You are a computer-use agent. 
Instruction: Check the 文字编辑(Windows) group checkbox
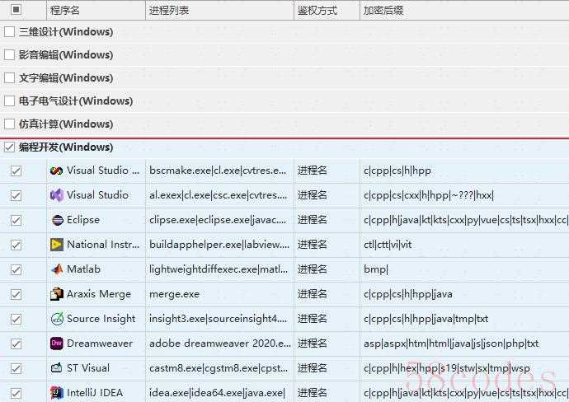[9, 78]
